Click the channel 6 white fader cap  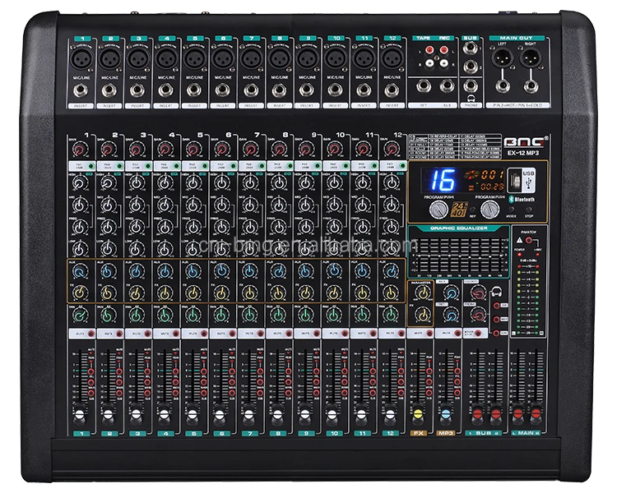click(220, 414)
